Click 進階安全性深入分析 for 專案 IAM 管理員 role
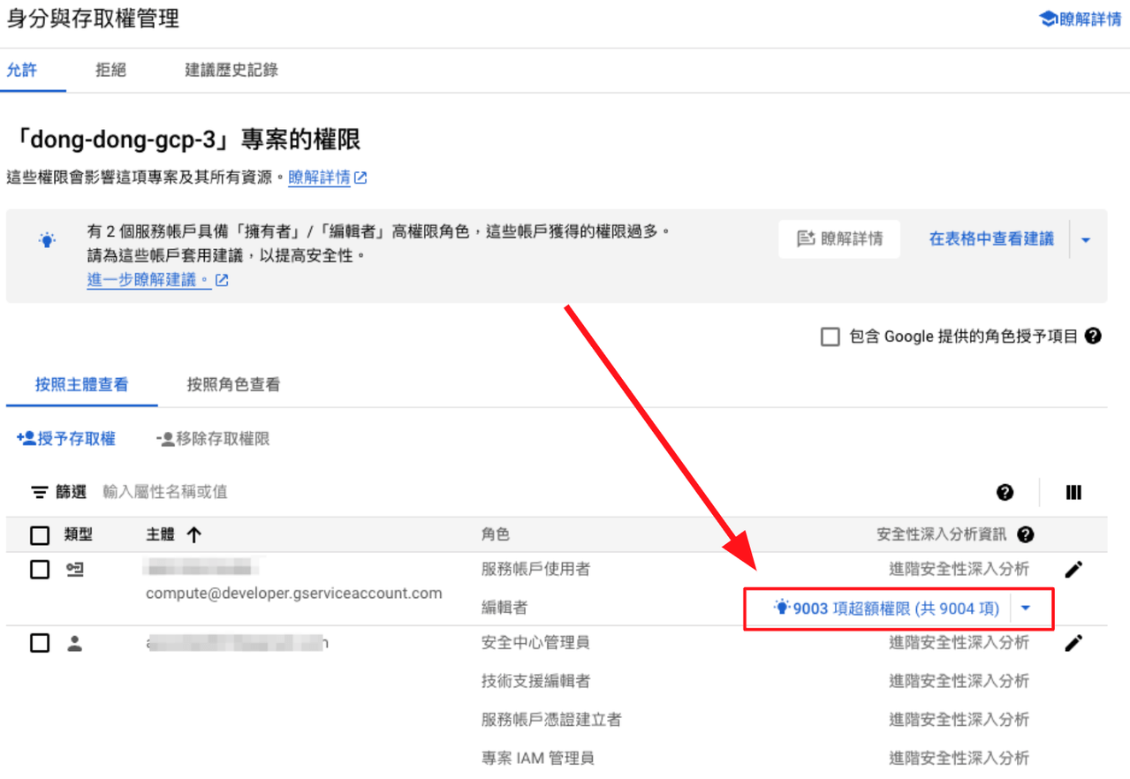1130x779 pixels. tap(959, 758)
